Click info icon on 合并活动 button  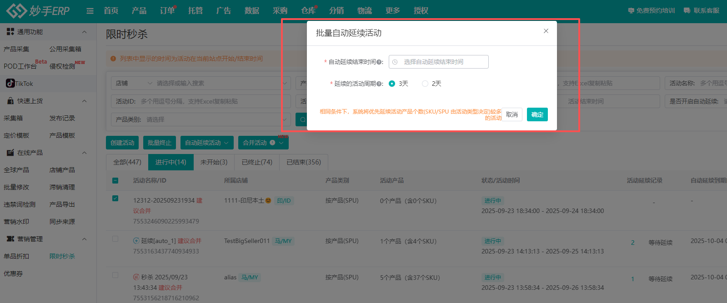(x=272, y=143)
